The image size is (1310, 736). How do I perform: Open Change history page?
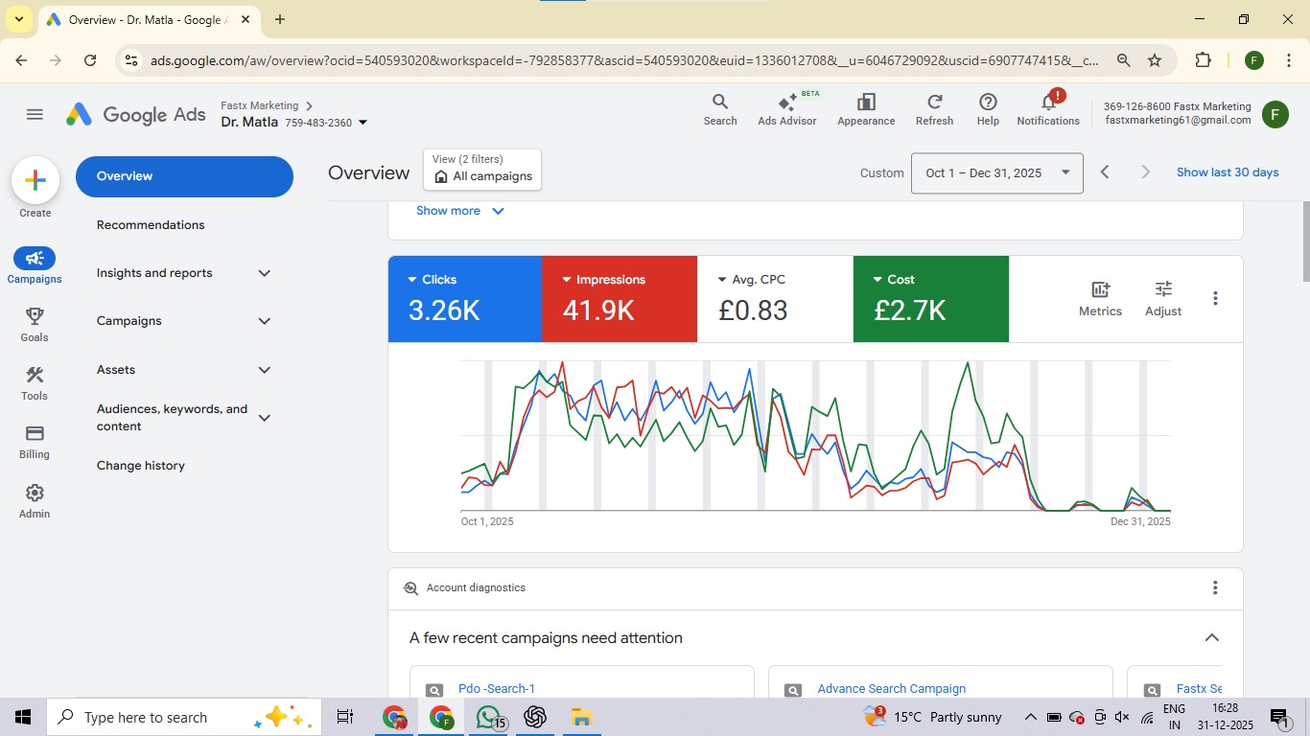click(x=141, y=466)
